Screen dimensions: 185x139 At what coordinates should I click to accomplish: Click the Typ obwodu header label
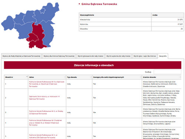click(72, 77)
